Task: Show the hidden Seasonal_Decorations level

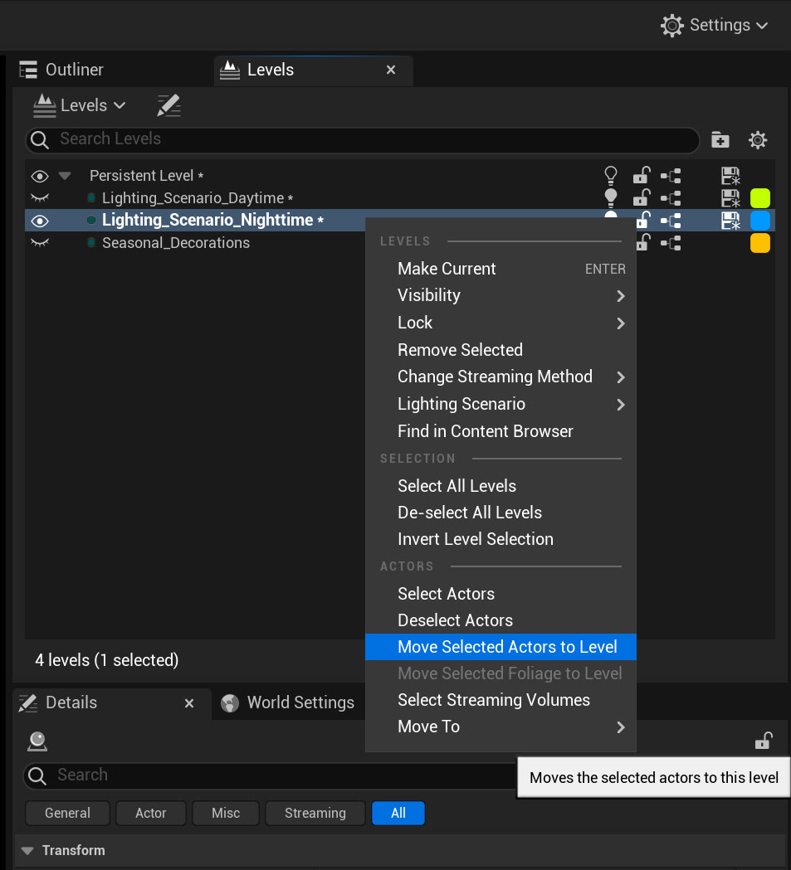Action: click(40, 242)
